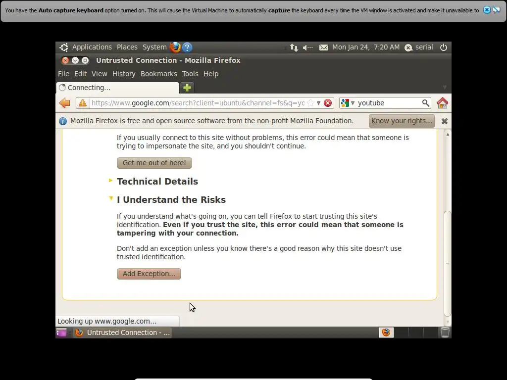Image resolution: width=507 pixels, height=380 pixels.
Task: Click the URL address field
Action: coord(198,103)
